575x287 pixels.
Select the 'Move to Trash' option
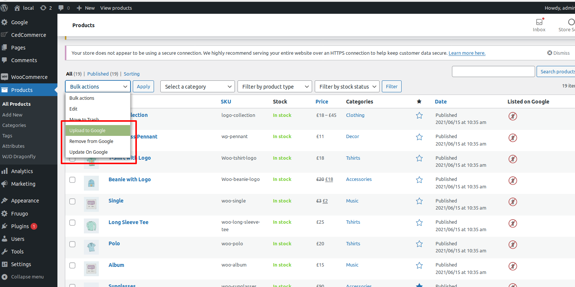coord(98,120)
